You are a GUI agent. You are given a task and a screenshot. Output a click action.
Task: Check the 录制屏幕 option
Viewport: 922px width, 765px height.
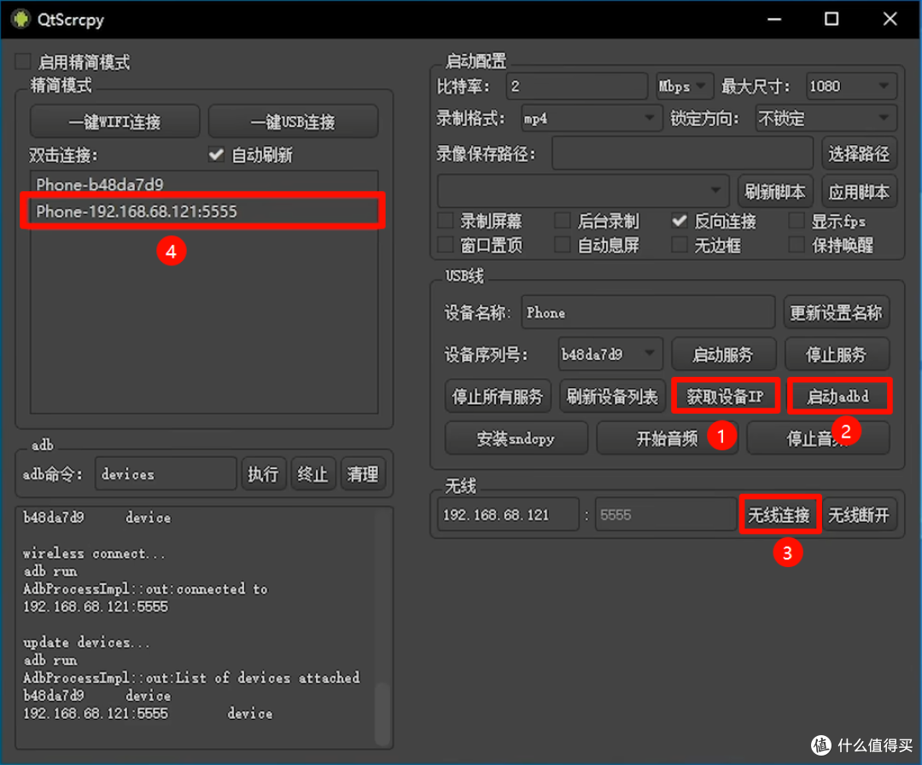coord(446,221)
